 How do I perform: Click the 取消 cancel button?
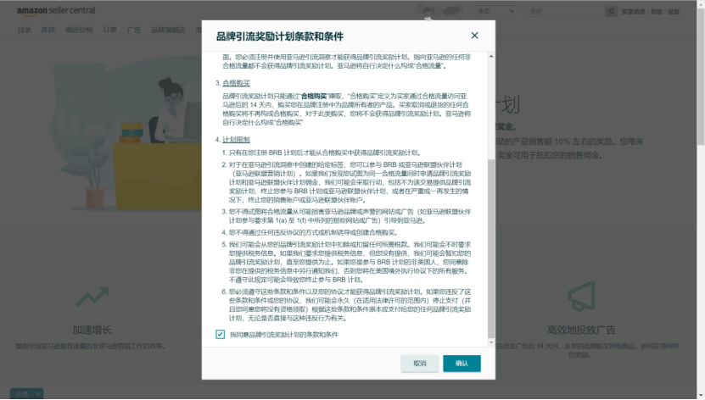[419, 364]
